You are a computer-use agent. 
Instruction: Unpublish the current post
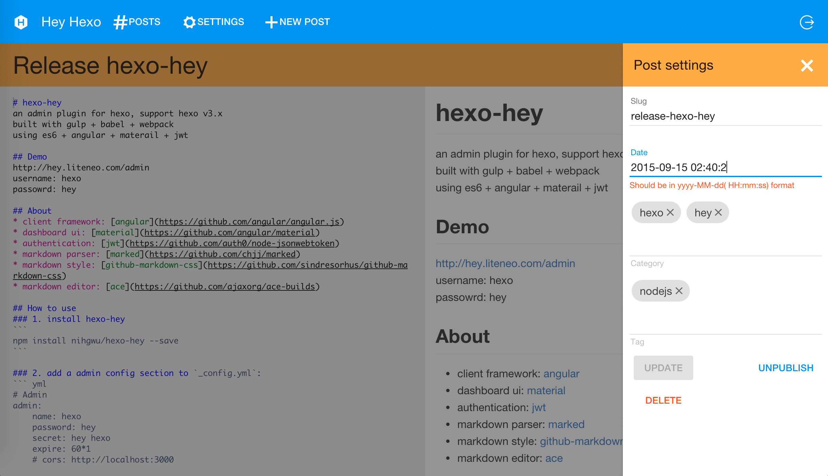click(786, 368)
